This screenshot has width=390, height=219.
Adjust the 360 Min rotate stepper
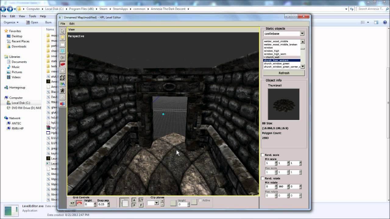[x=288, y=186]
